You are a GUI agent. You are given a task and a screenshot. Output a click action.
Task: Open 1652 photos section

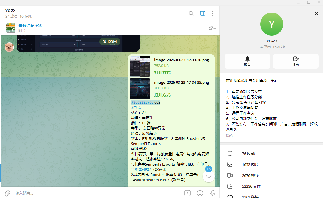point(271,165)
